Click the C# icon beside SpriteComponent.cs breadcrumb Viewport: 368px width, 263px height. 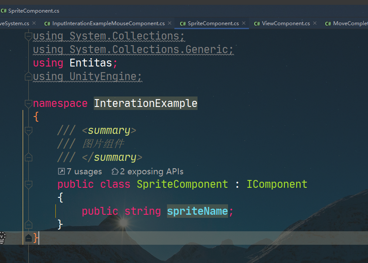click(3, 11)
